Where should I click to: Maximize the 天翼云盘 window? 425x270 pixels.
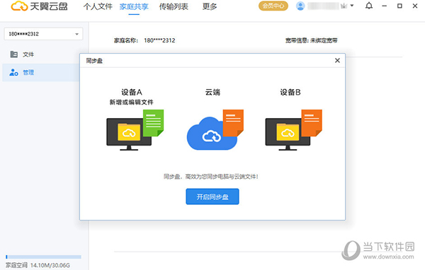(399, 6)
